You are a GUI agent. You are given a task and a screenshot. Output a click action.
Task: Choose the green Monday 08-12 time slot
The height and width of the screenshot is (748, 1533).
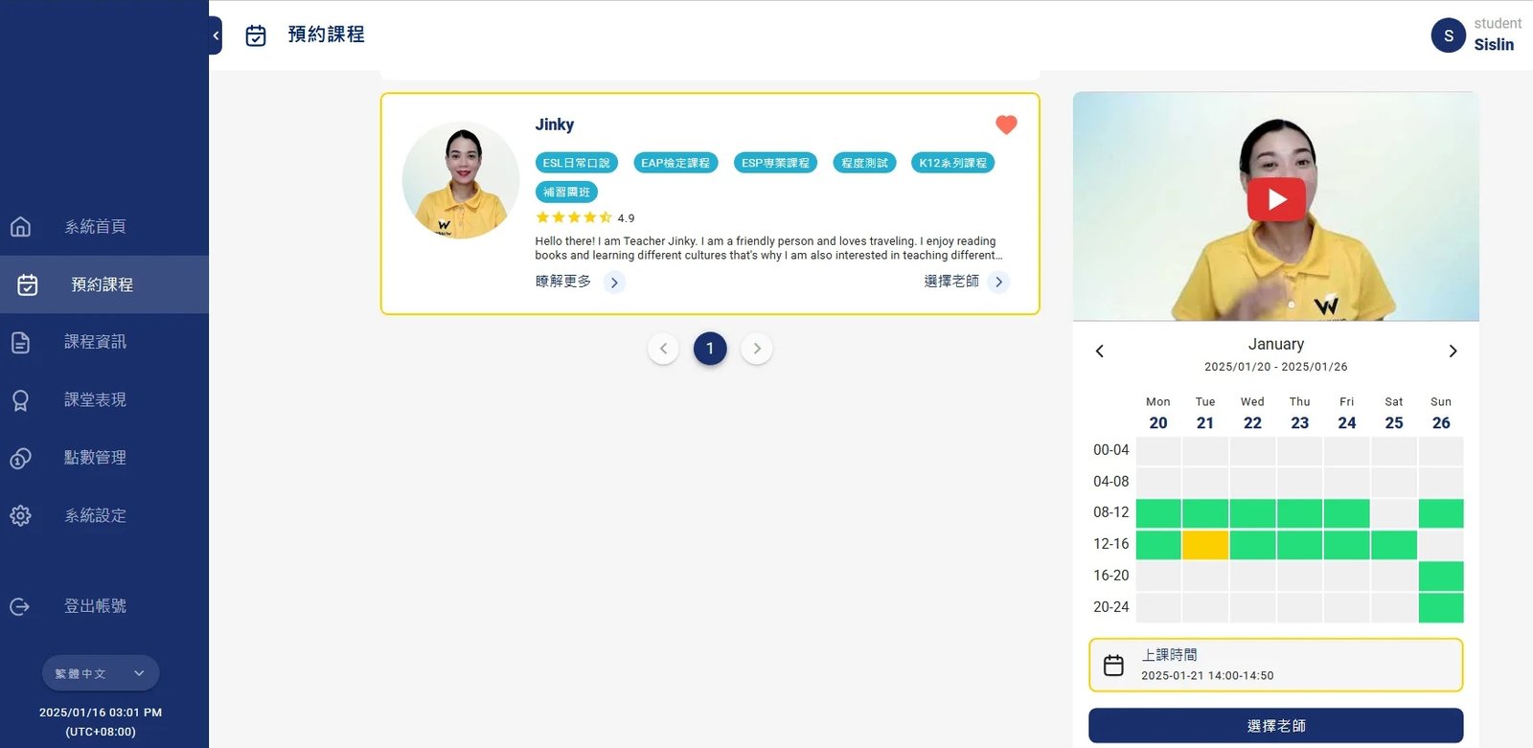(x=1158, y=513)
